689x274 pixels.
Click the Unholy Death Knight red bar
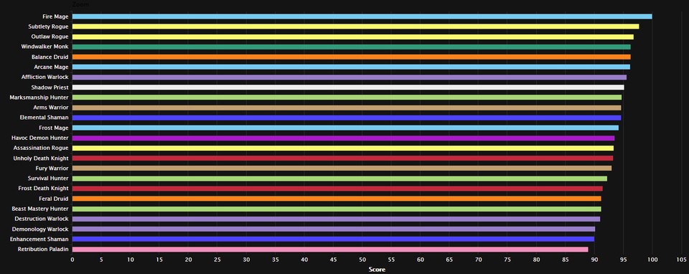coord(343,158)
